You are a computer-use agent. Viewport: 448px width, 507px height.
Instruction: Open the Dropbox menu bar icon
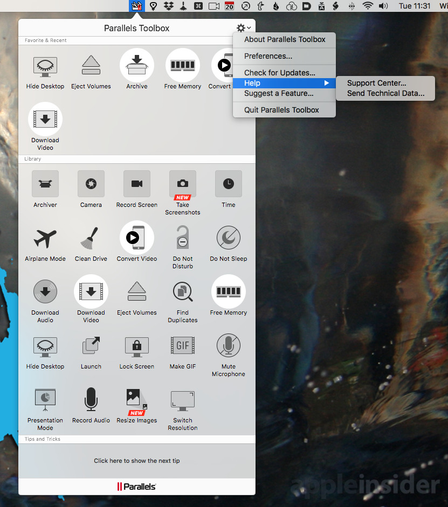[x=169, y=6]
